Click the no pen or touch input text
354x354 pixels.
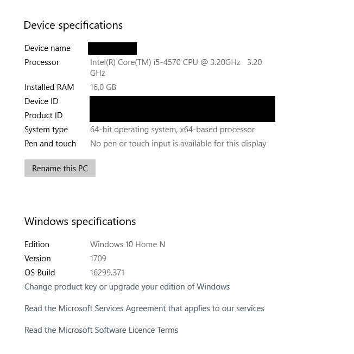(x=178, y=144)
